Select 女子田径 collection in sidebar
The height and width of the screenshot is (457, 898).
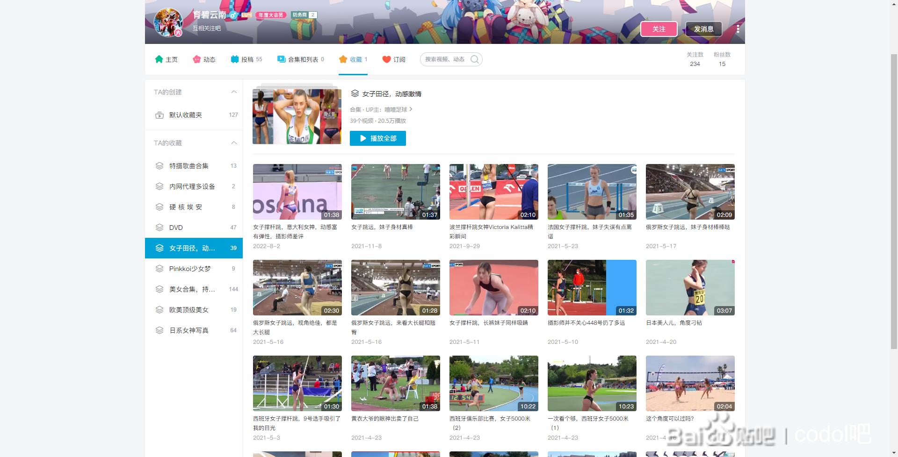[194, 248]
